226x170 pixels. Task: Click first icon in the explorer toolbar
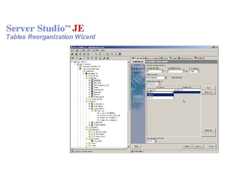tap(73, 58)
